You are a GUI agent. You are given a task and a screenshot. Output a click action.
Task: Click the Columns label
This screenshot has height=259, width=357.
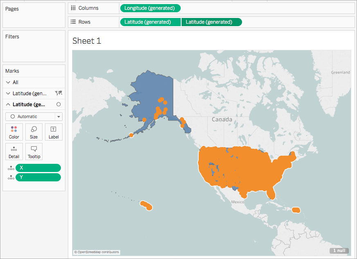(88, 8)
